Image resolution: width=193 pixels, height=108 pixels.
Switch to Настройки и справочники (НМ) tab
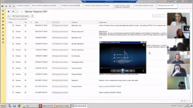(x=71, y=6)
